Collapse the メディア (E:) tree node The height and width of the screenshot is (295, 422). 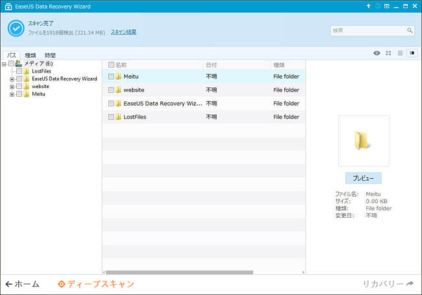click(4, 64)
